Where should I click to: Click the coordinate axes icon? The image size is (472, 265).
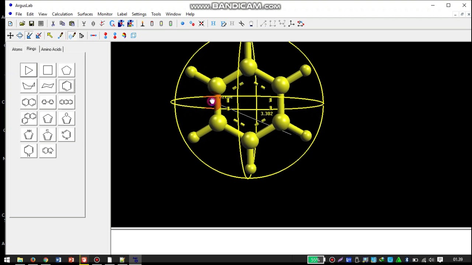291,24
